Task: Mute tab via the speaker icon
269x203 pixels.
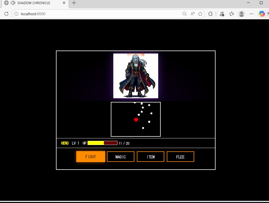Action: pos(13,3)
